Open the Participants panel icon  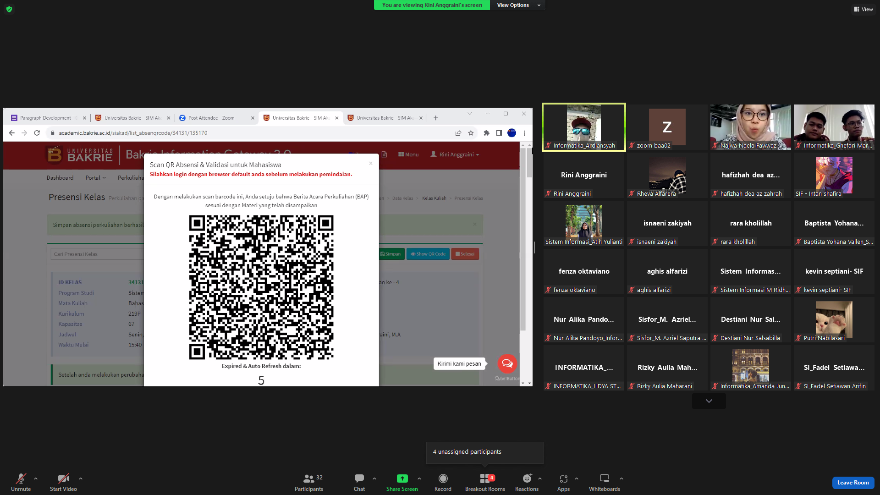(x=309, y=478)
